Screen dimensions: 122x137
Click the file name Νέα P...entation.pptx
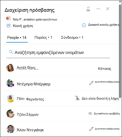35,19
